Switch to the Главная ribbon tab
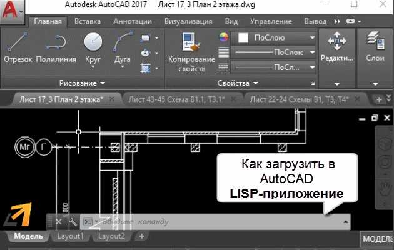The width and height of the screenshot is (394, 250). (48, 22)
